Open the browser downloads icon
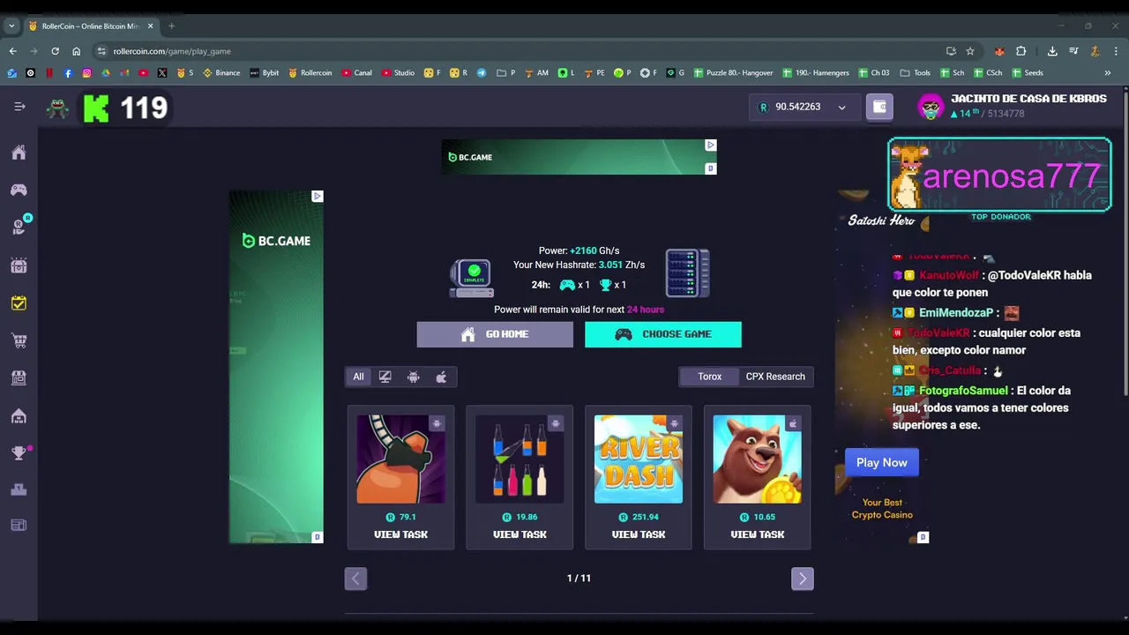1129x635 pixels. click(1052, 51)
